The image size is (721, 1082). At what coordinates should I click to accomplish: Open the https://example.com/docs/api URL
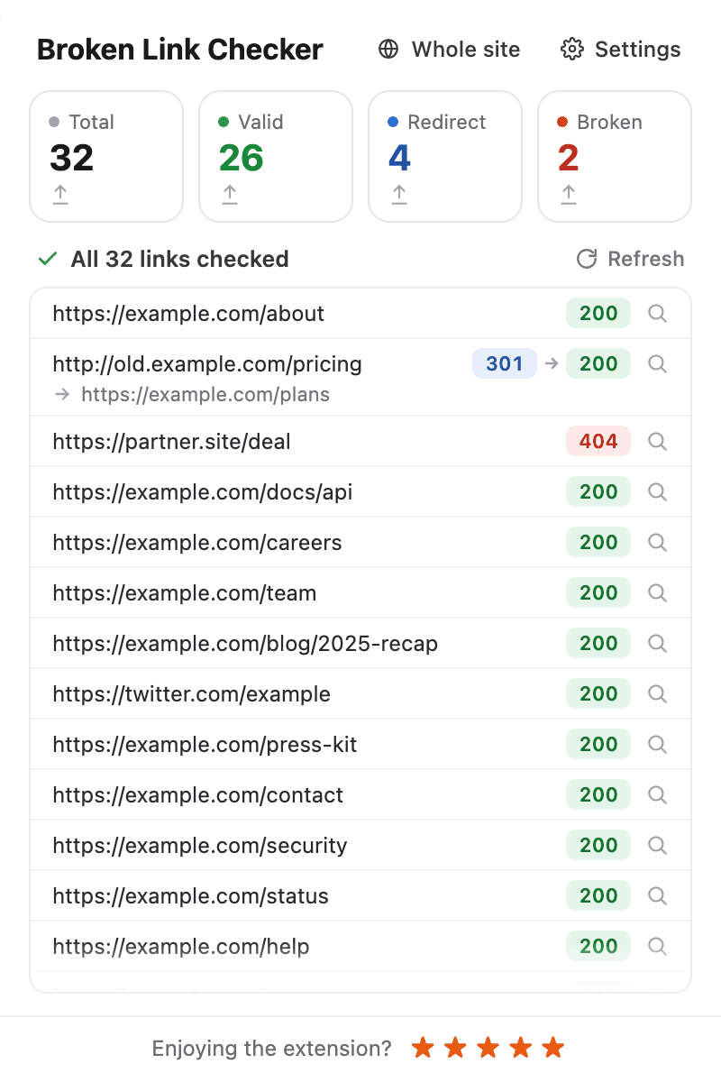pos(203,492)
